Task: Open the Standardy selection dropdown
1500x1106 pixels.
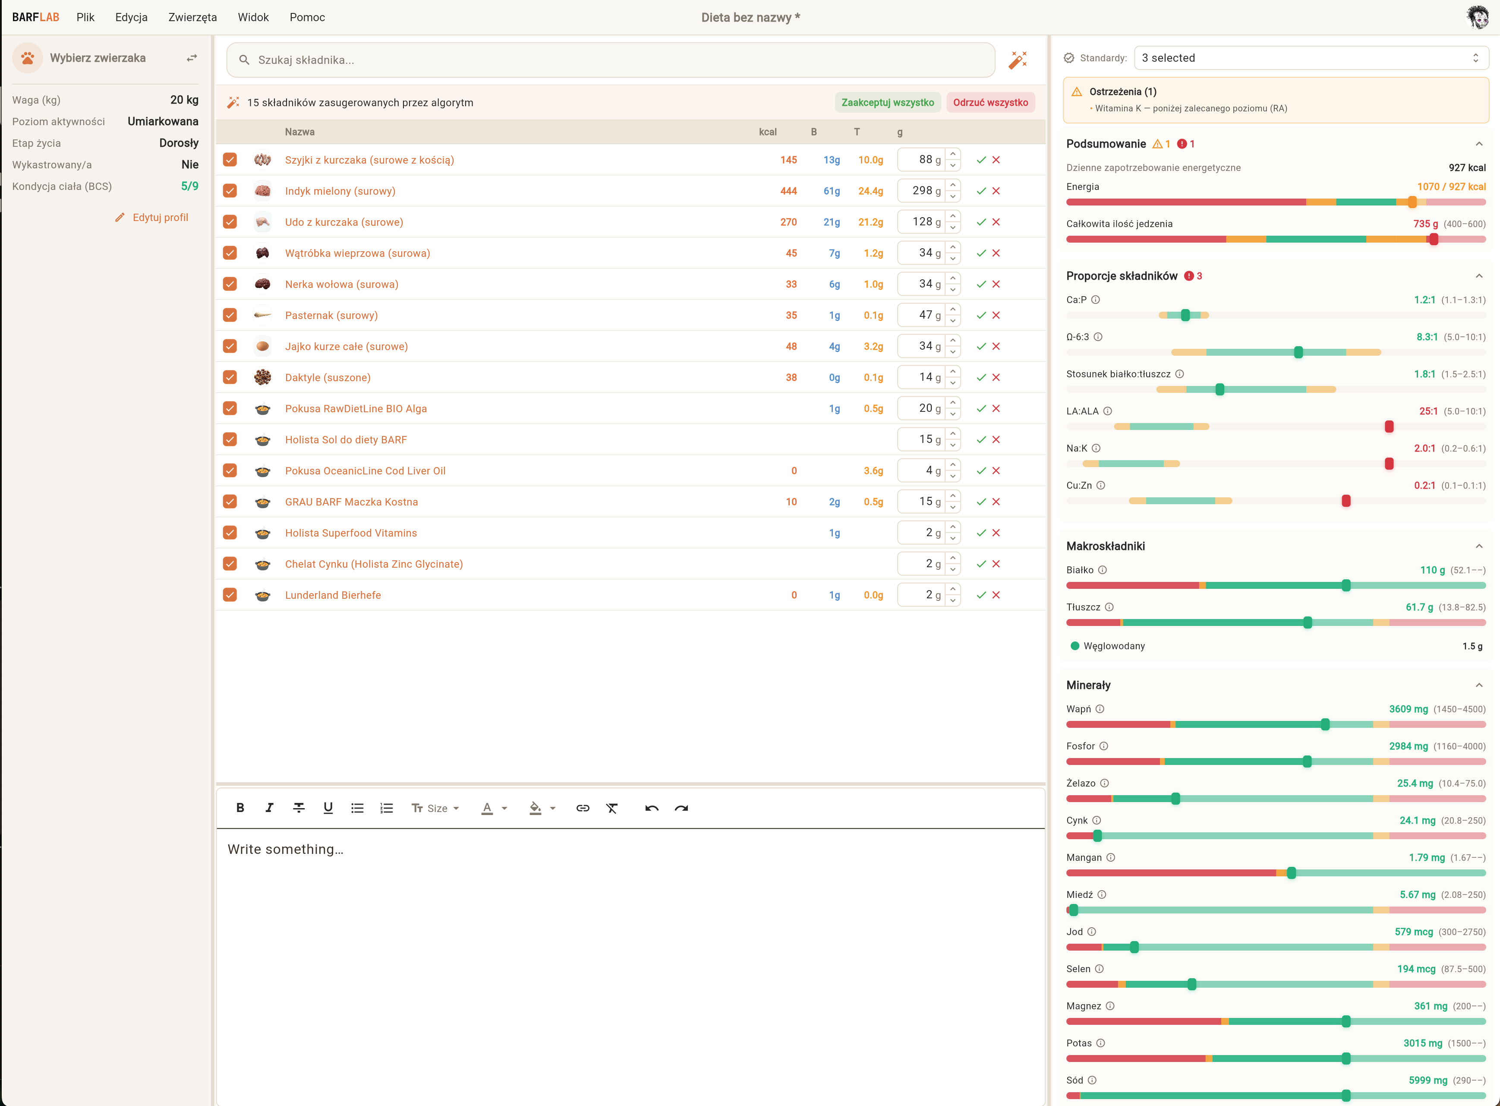Action: [x=1311, y=58]
